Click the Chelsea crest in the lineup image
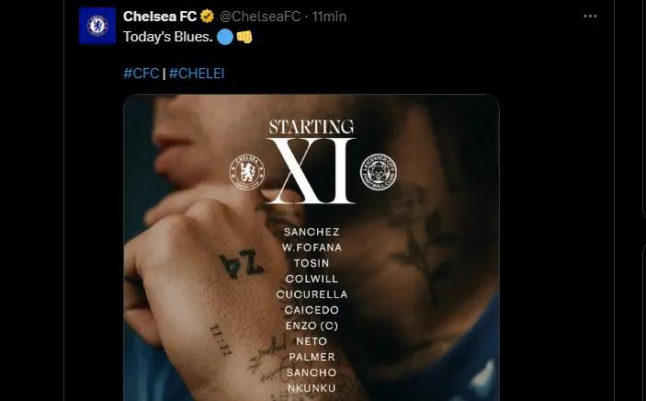 click(248, 172)
